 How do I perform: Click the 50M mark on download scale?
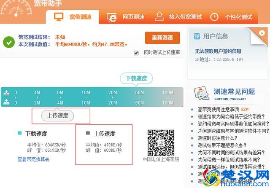point(139,93)
